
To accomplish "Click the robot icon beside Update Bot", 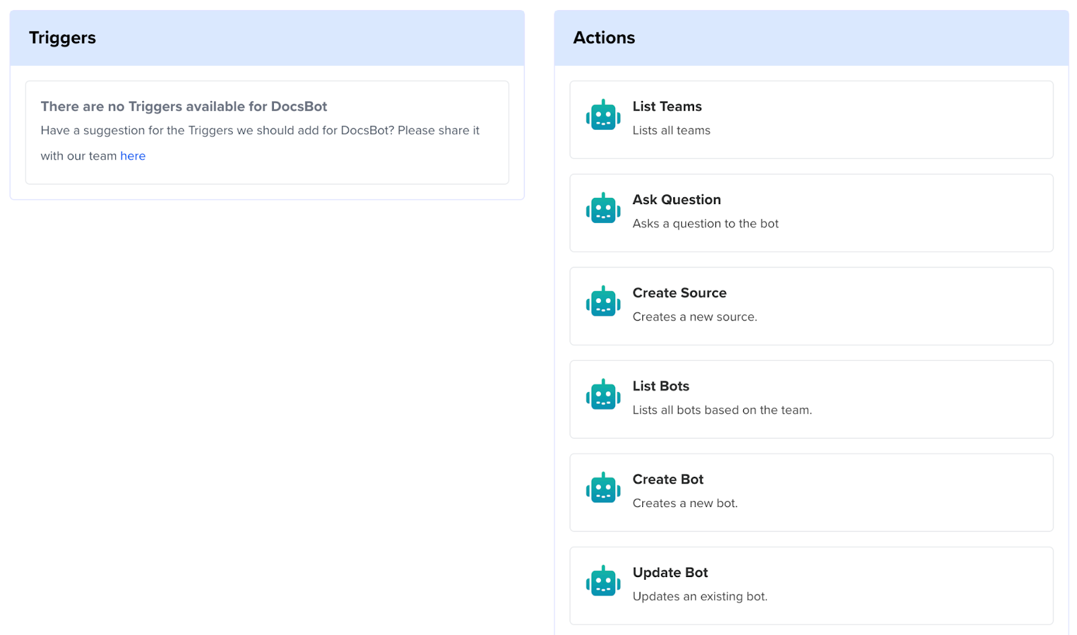I will [603, 580].
